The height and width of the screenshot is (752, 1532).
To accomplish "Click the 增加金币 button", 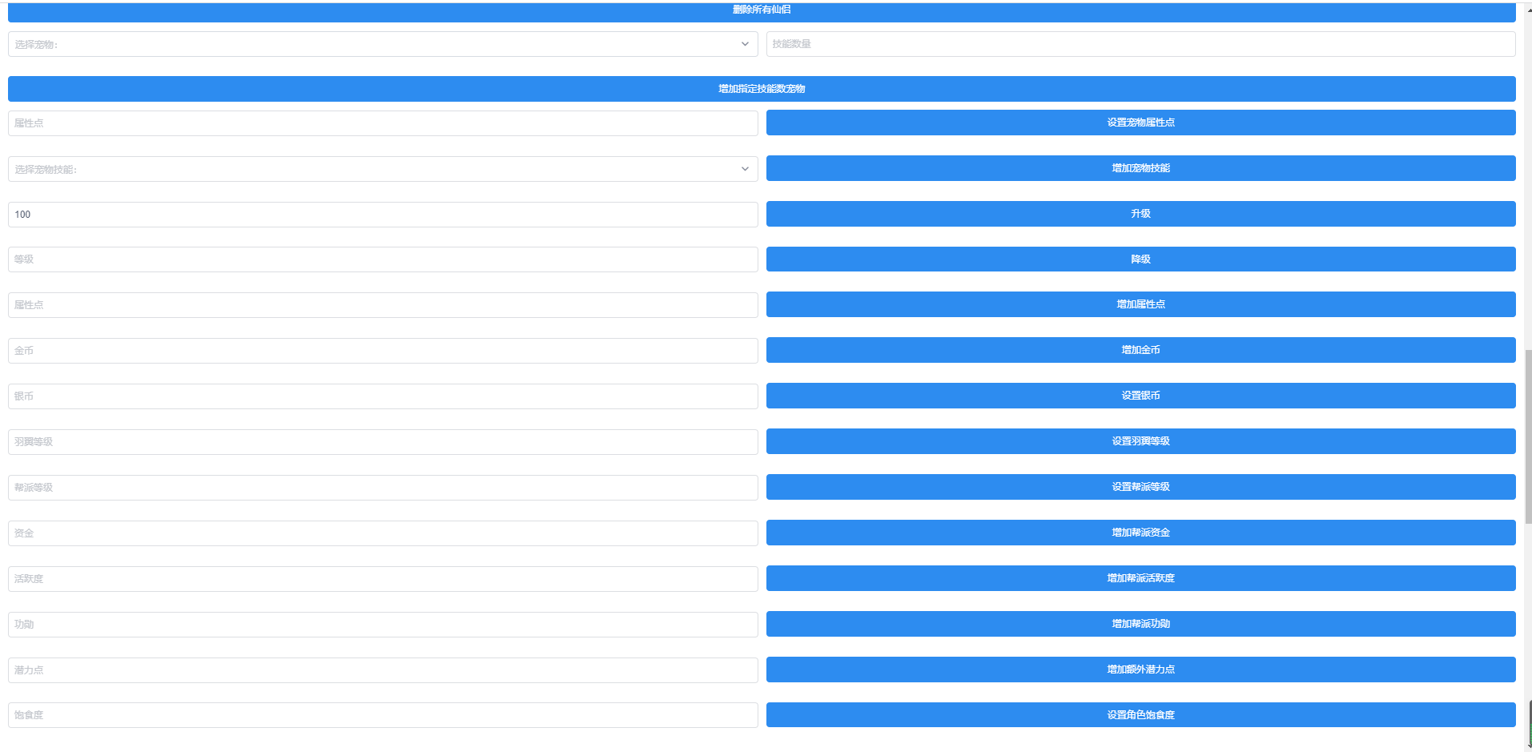I will click(1140, 350).
